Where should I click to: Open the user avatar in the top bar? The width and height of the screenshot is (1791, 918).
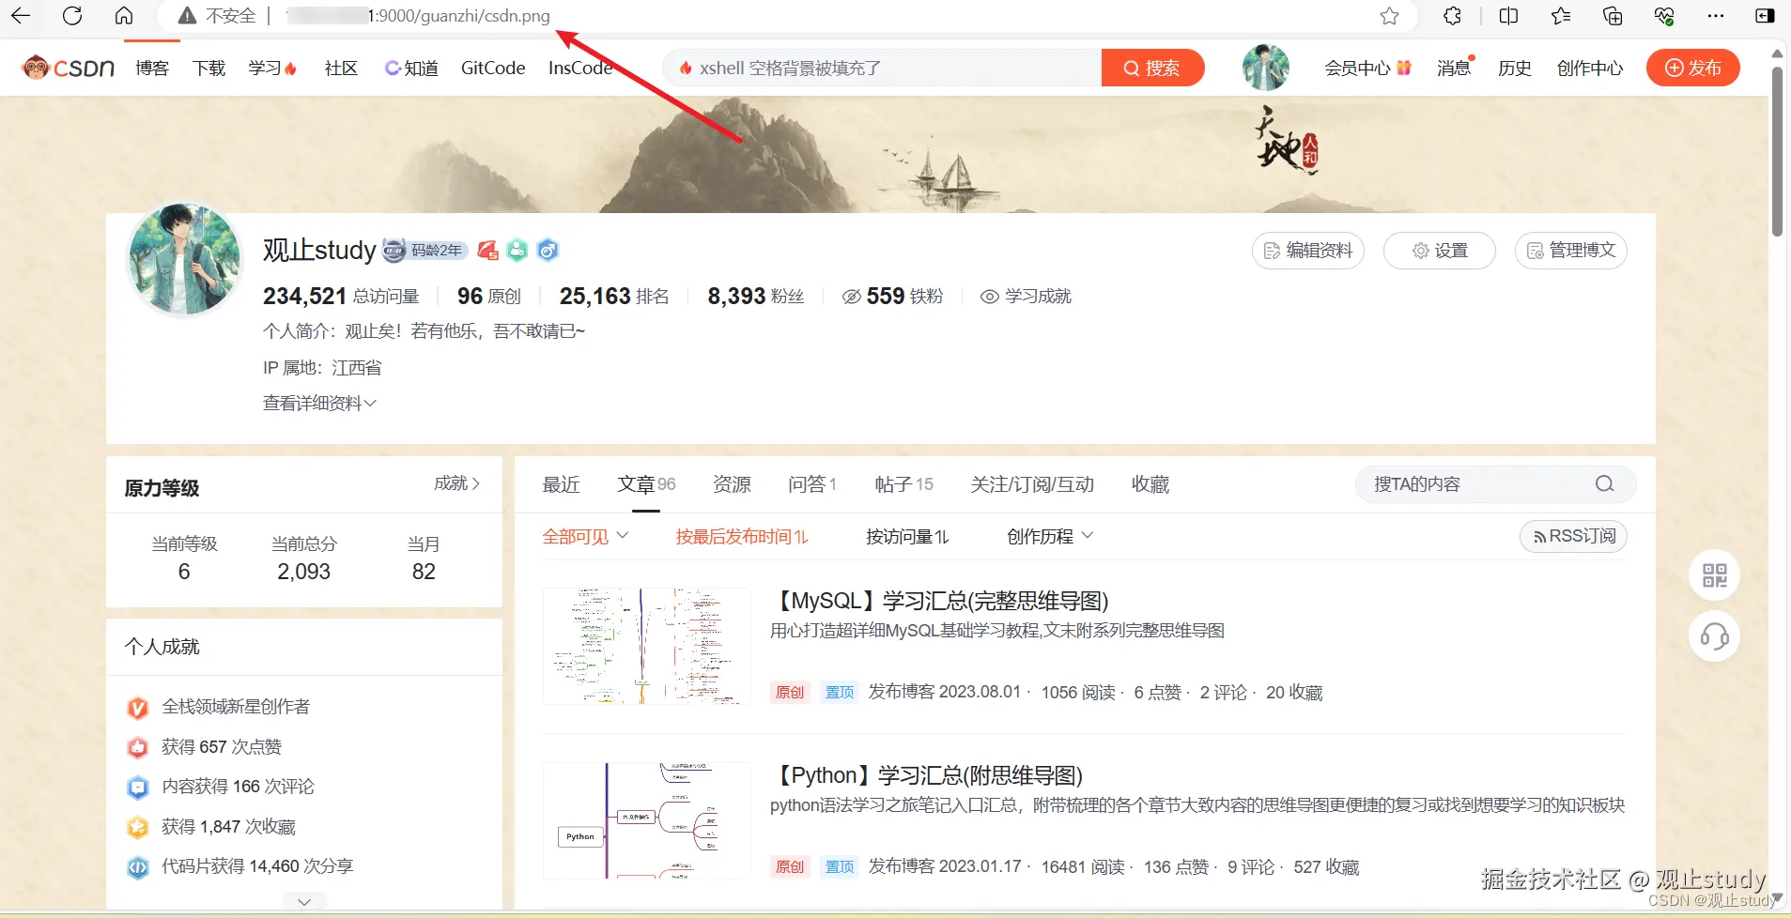(1264, 67)
